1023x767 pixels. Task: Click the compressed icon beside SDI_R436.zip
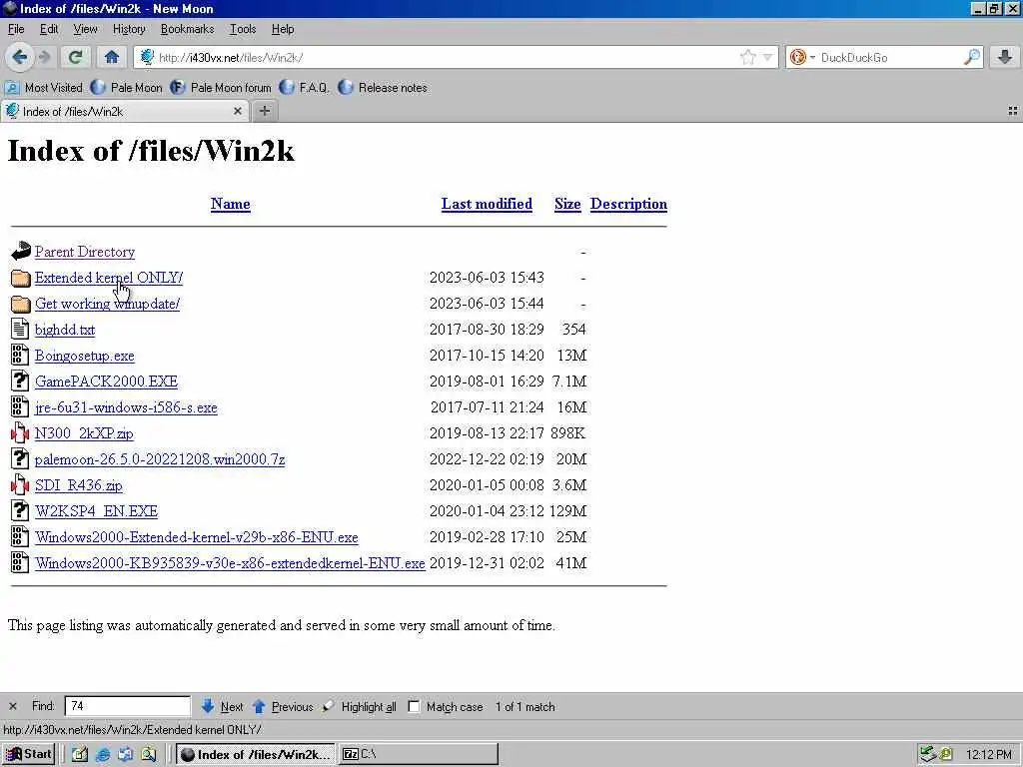[x=20, y=484]
